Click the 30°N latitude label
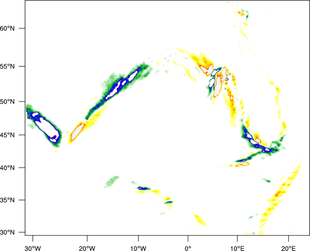 [x=7, y=232]
